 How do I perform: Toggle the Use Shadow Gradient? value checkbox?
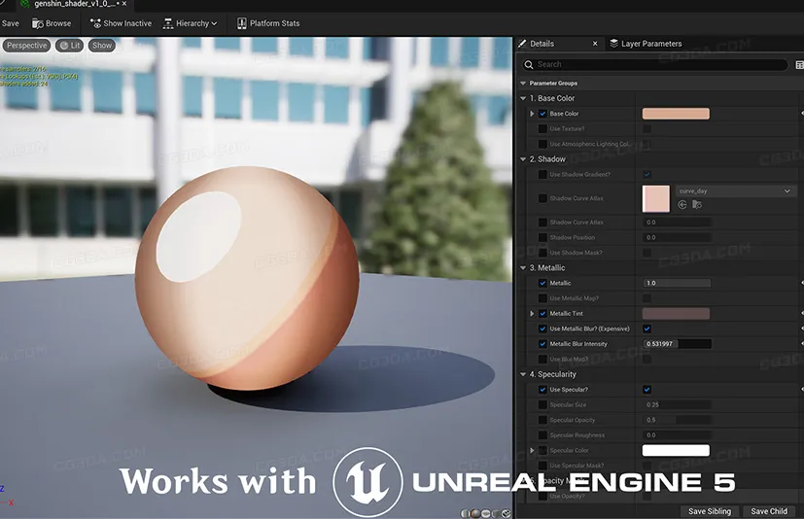pos(647,175)
